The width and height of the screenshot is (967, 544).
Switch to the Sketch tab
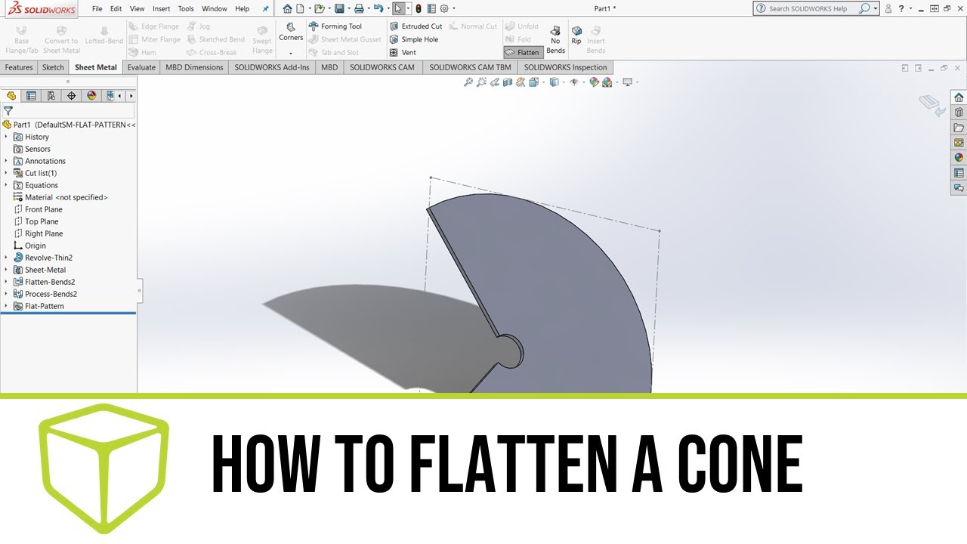53,67
